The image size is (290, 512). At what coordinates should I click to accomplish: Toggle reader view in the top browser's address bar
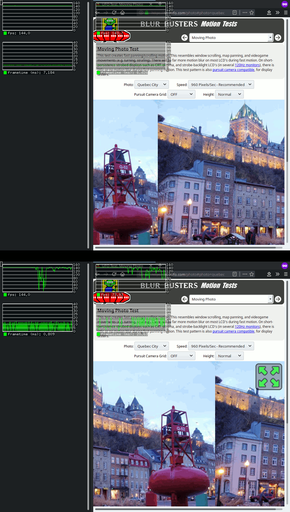235,13
